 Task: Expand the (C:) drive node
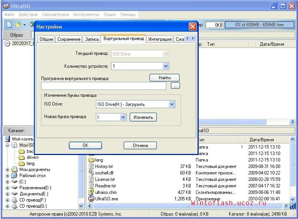coord(7,182)
